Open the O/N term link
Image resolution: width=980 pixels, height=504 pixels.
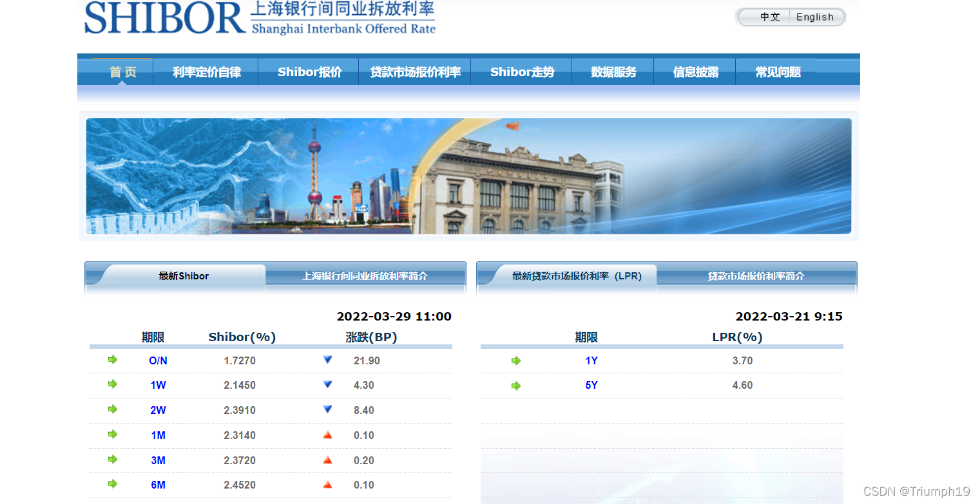159,360
